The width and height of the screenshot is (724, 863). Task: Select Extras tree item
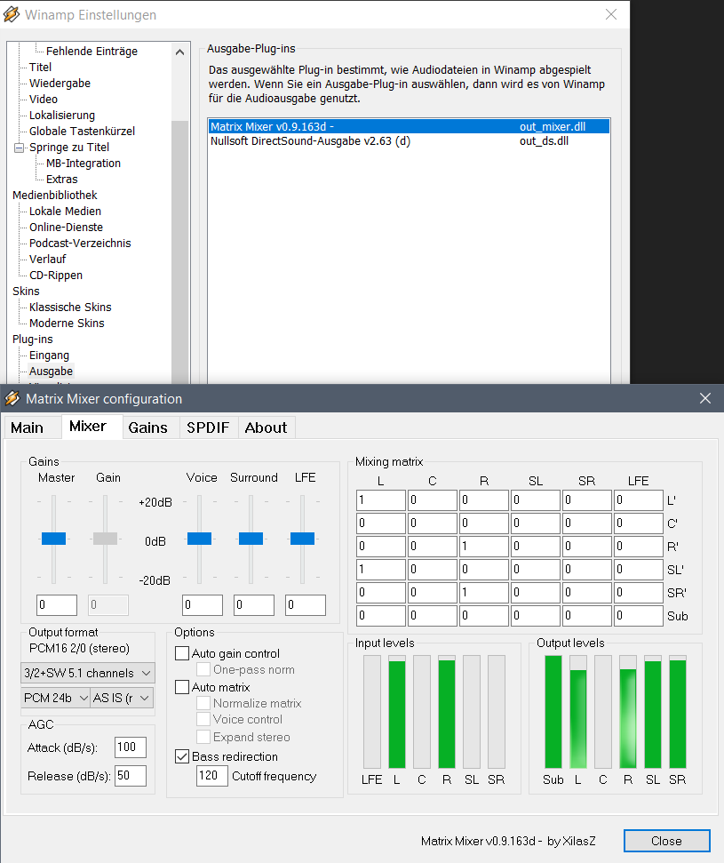tap(62, 179)
